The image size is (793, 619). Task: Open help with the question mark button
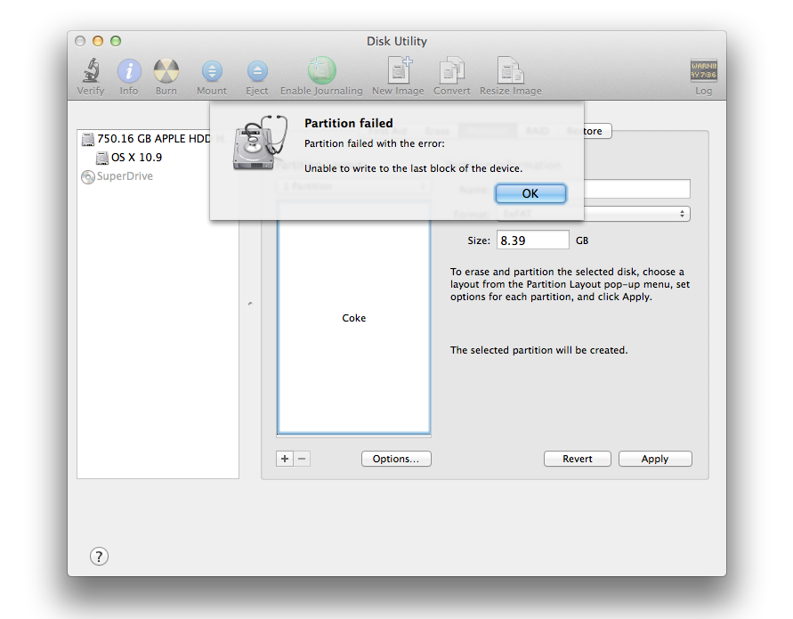[100, 557]
